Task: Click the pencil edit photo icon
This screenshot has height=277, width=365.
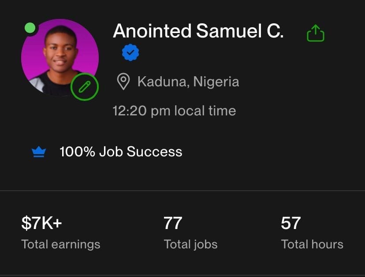Action: (85, 86)
